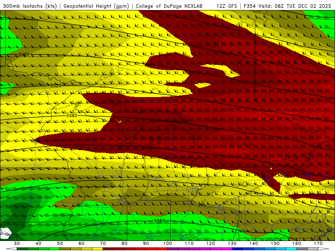Click the 120 value on the color scale
The width and height of the screenshot is (335, 251).
tap(211, 243)
